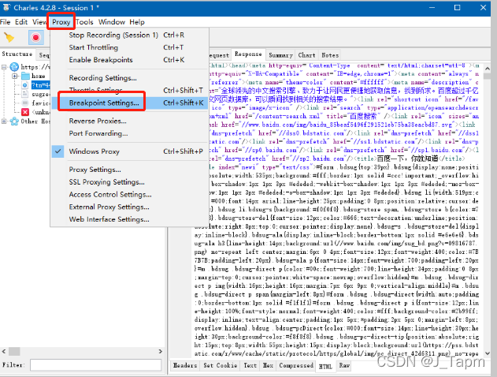Open Proxy Settings...

[129, 170]
